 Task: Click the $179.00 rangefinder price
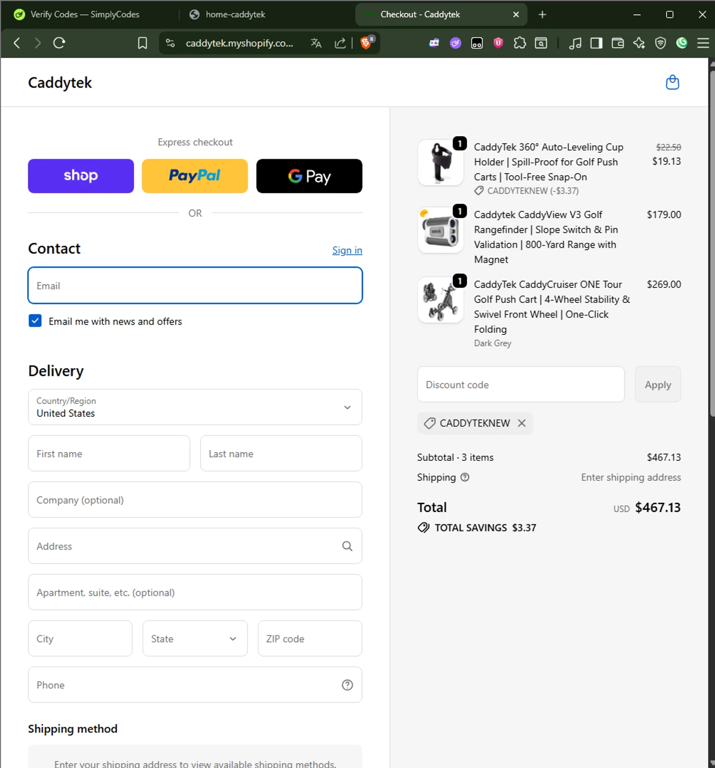point(664,215)
